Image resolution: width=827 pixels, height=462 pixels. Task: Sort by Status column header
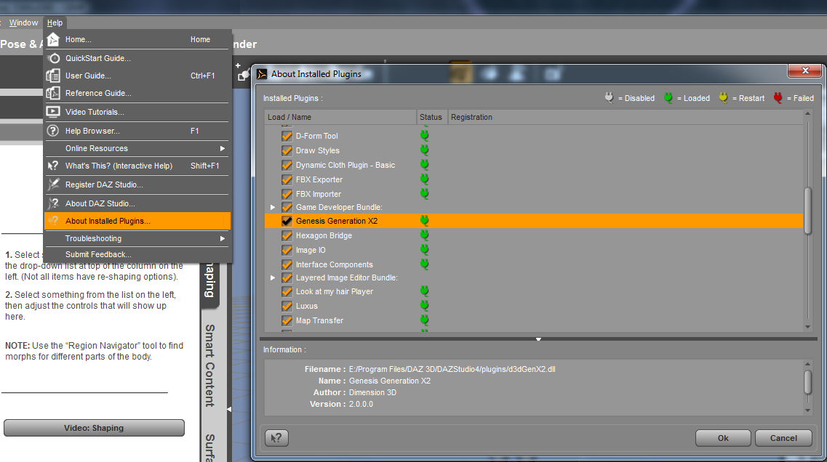pos(432,117)
